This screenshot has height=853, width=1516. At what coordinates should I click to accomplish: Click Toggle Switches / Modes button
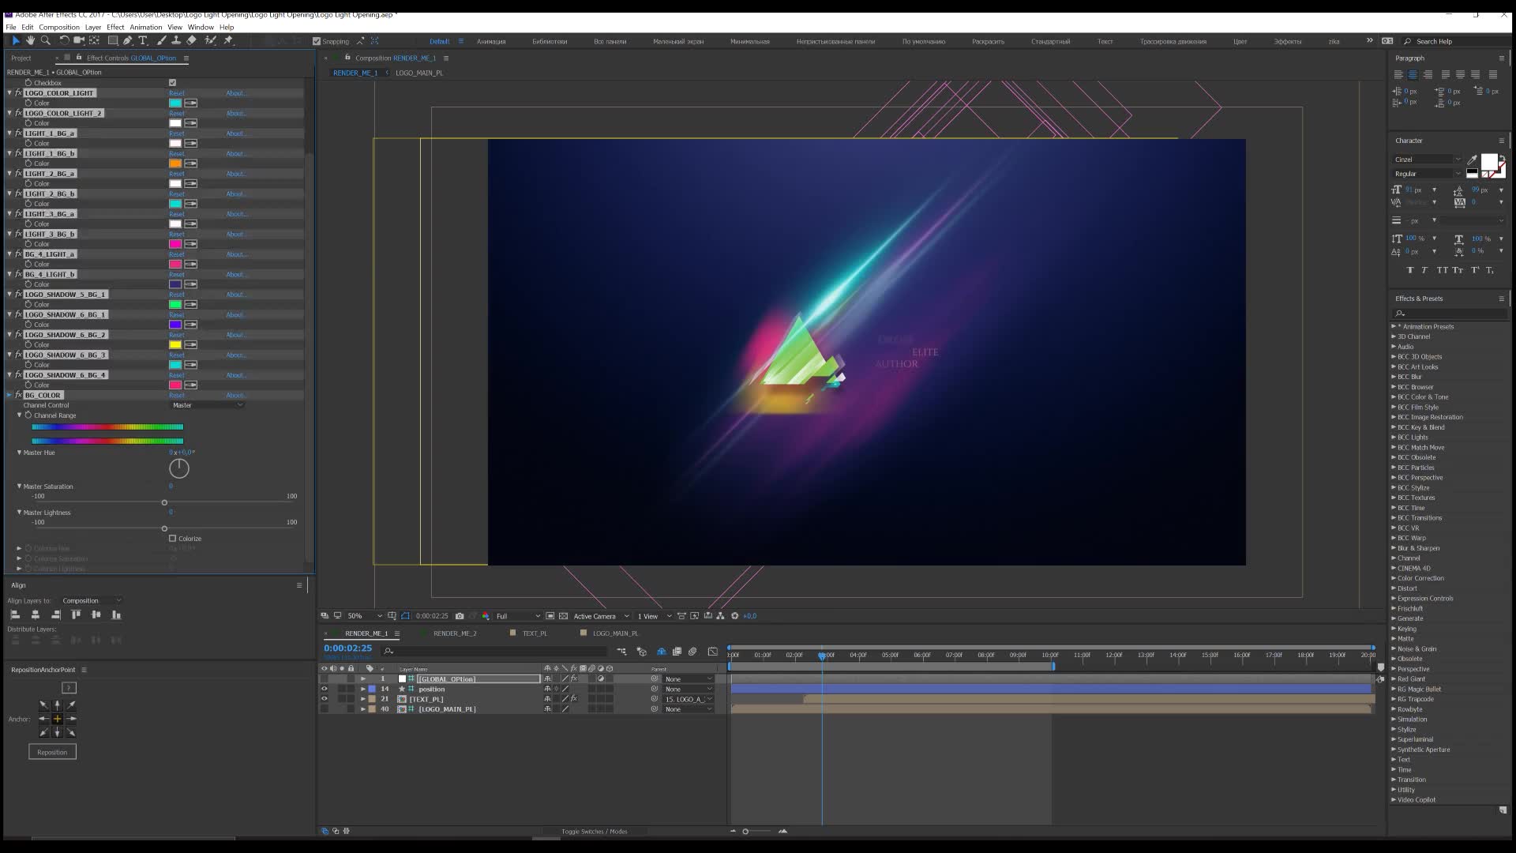point(594,832)
